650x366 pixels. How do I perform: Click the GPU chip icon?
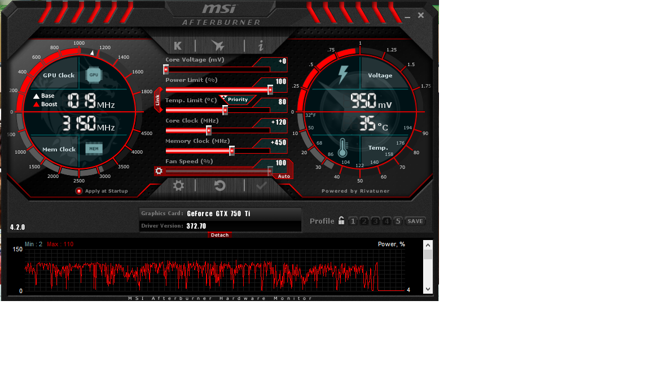[94, 75]
